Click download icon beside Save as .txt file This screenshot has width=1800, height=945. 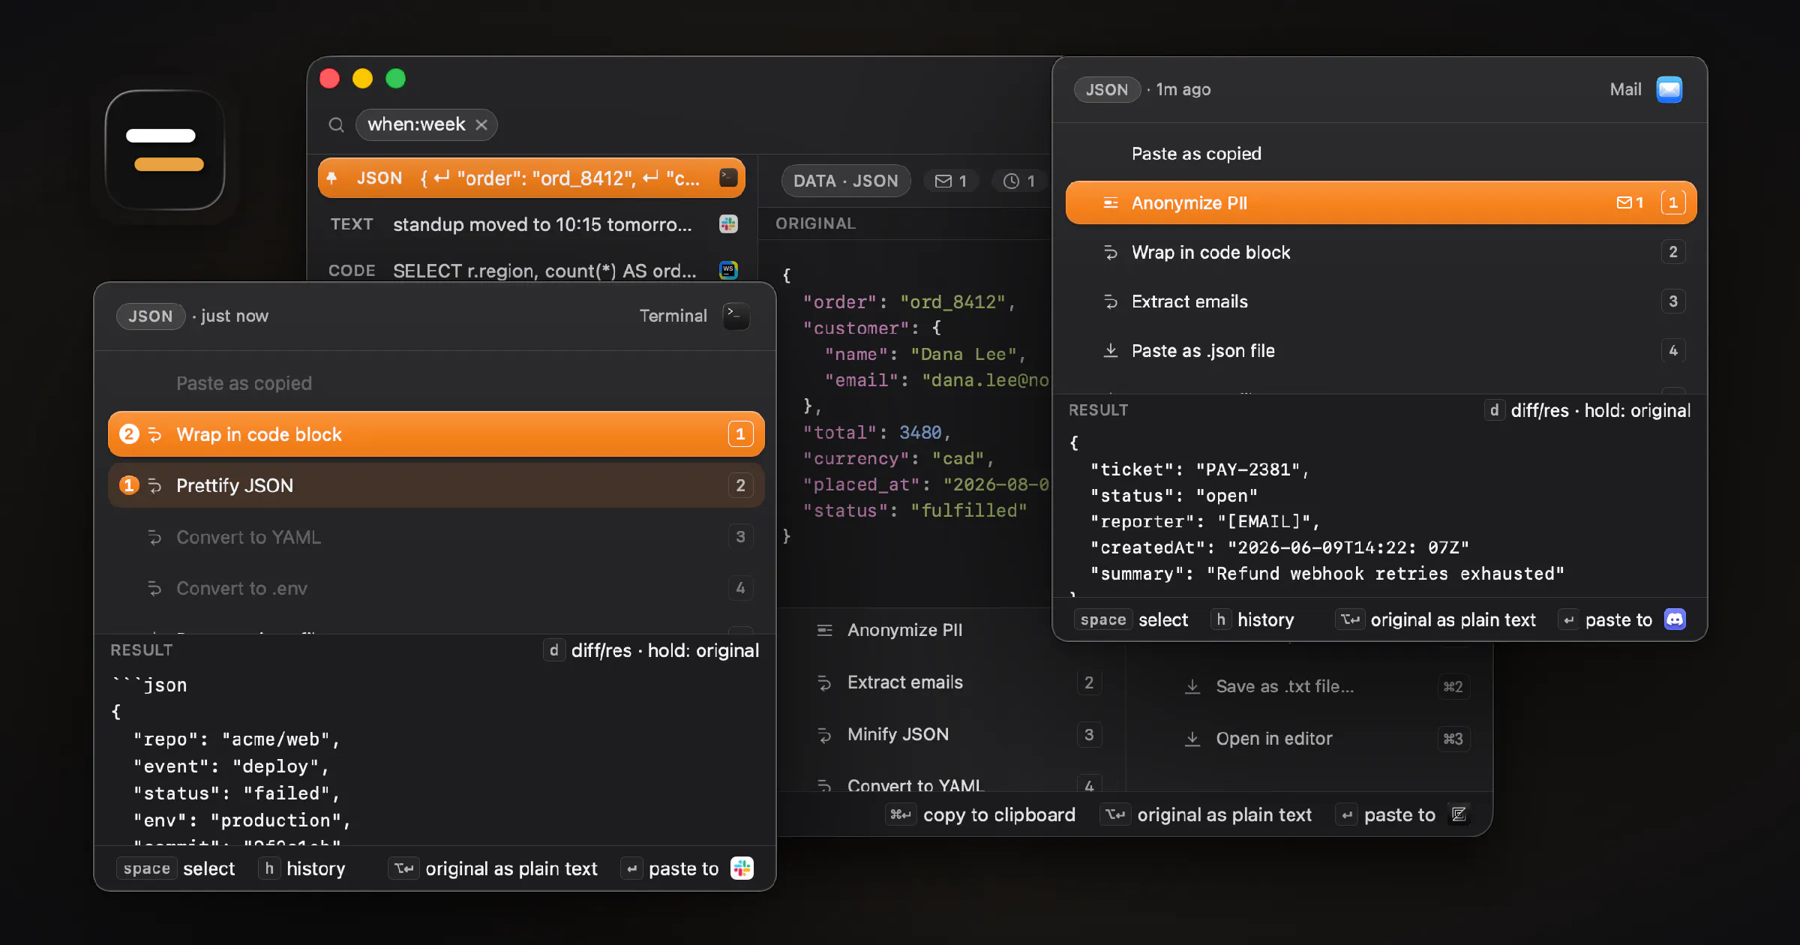[x=1192, y=686]
